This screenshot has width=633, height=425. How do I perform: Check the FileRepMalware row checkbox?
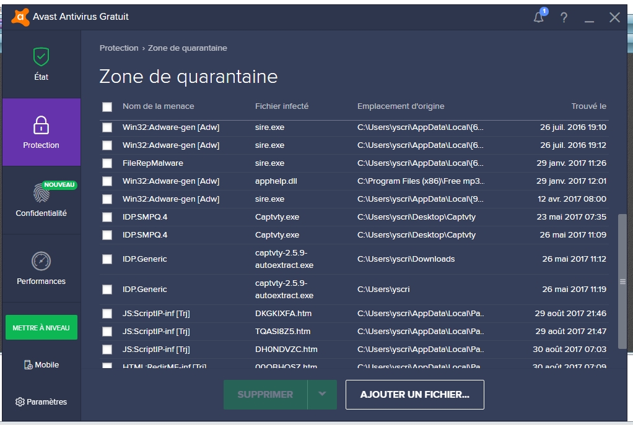(x=107, y=163)
